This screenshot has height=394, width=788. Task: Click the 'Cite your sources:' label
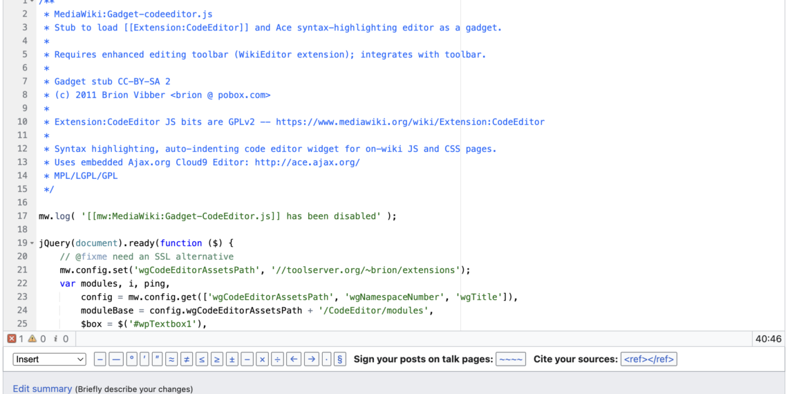click(575, 359)
